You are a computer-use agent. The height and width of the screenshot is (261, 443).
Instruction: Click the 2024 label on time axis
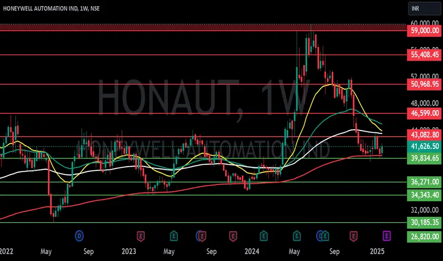click(252, 252)
